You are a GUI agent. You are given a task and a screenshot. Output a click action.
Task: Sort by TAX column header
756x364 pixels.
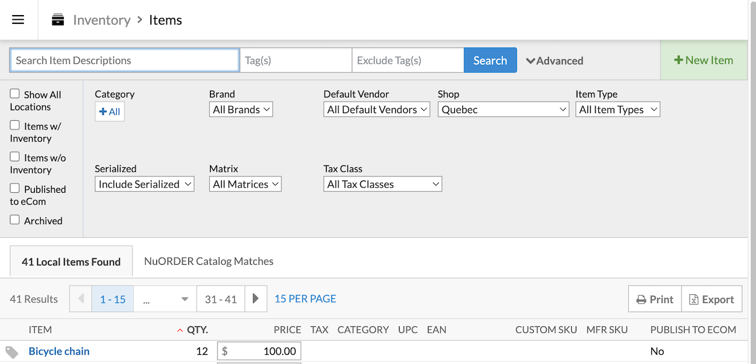[319, 329]
